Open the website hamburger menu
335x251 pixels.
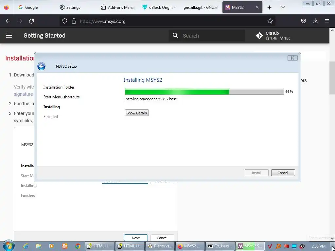point(9,36)
